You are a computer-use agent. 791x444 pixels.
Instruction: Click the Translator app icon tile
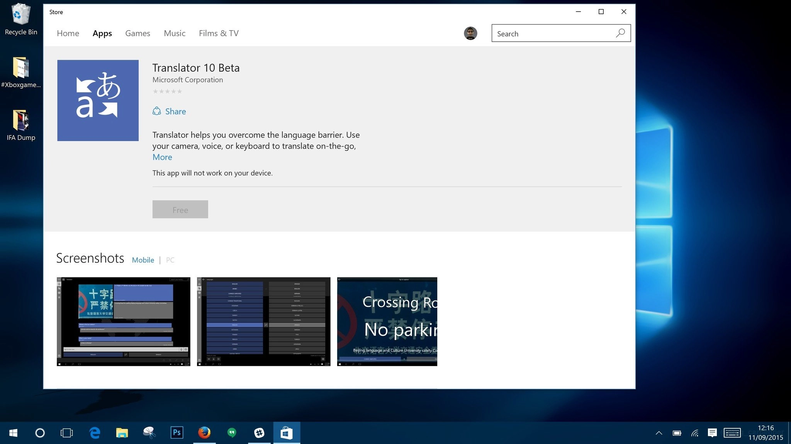pyautogui.click(x=98, y=100)
